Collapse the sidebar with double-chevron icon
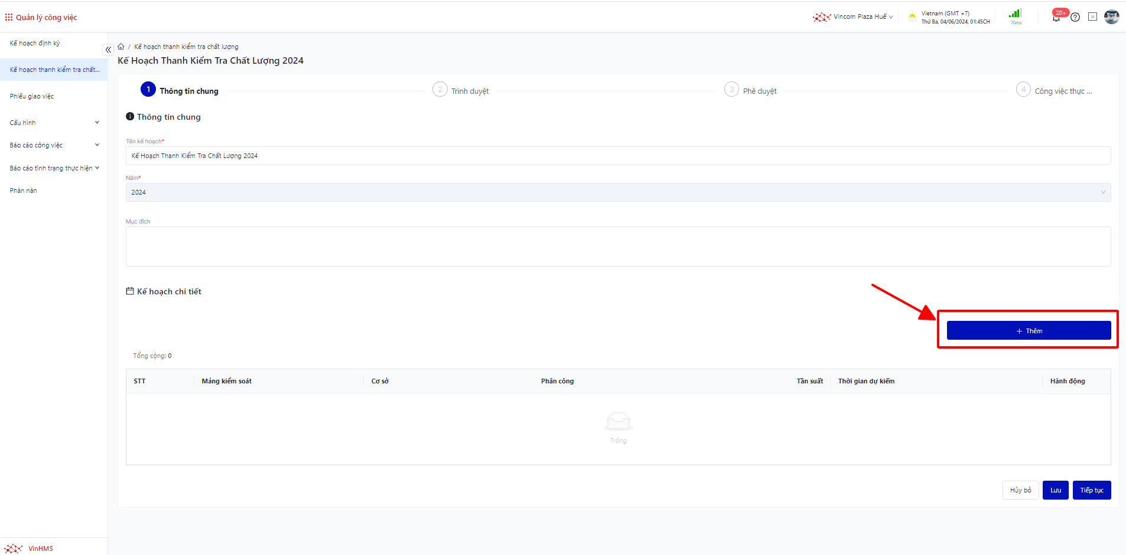 [x=108, y=50]
